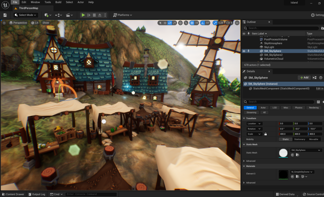Open scale snap value 0.25
Screen dimensions: 324x197
[x=221, y=23]
